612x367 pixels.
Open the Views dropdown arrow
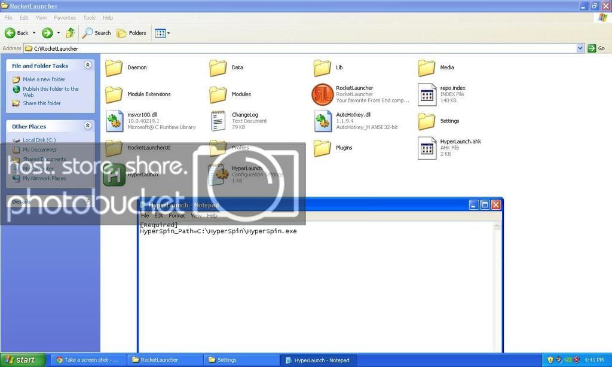[x=168, y=33]
